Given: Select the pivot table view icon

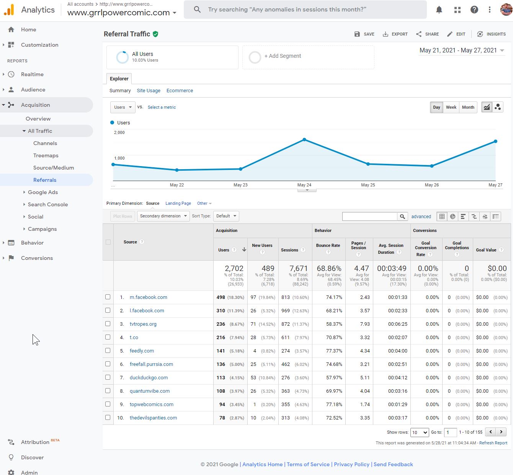Looking at the screenshot, I should [495, 216].
